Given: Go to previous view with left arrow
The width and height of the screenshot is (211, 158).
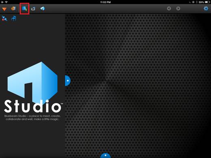Looking at the screenshot, I should (x=169, y=9).
